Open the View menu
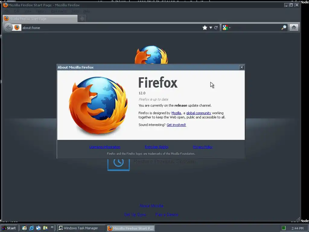Screen dimensions: 309x232 pyautogui.click(x=28, y=11)
